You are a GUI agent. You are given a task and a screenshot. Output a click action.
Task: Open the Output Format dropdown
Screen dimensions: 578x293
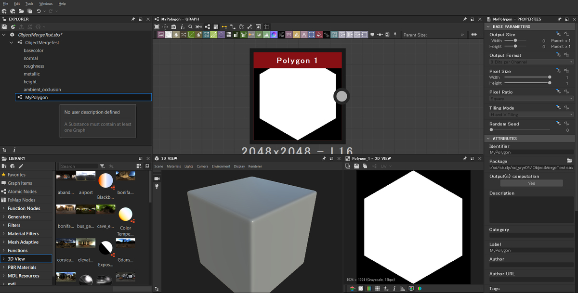[531, 62]
